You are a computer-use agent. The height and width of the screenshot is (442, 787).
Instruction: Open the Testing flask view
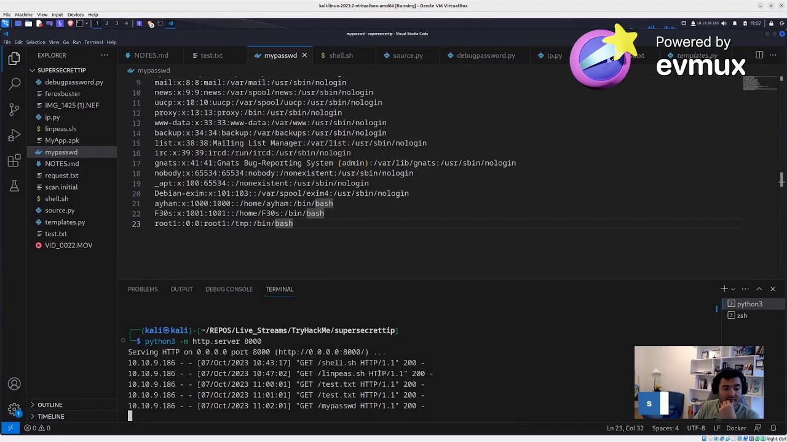(x=14, y=186)
